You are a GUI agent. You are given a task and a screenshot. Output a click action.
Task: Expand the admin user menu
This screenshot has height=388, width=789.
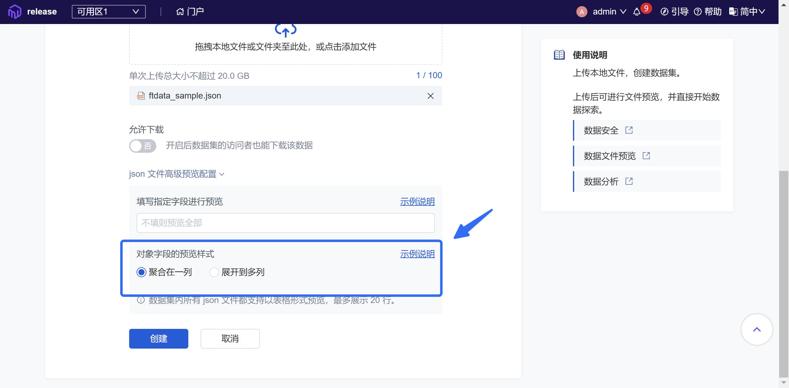(x=609, y=12)
